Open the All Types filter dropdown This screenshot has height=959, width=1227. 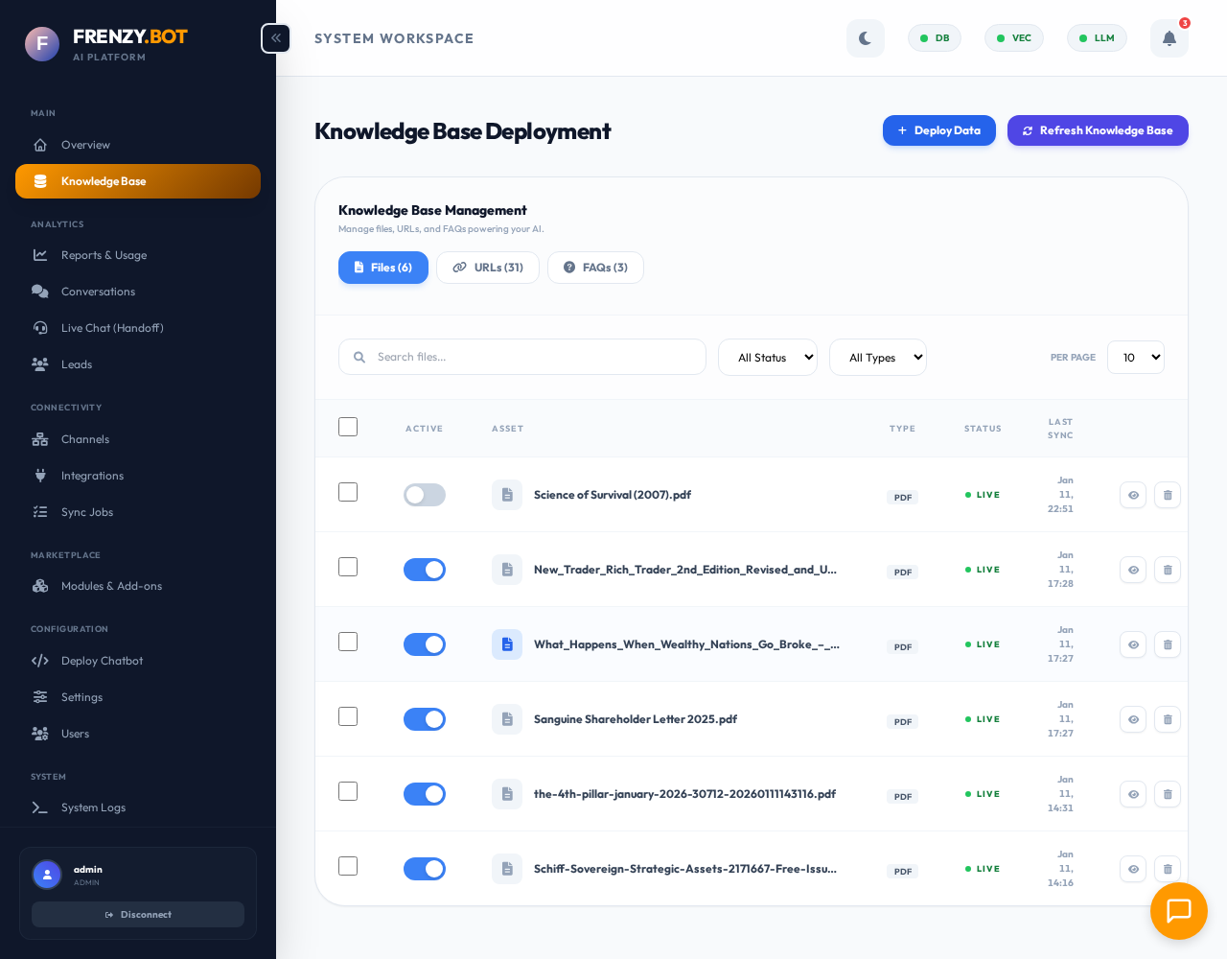tap(877, 357)
